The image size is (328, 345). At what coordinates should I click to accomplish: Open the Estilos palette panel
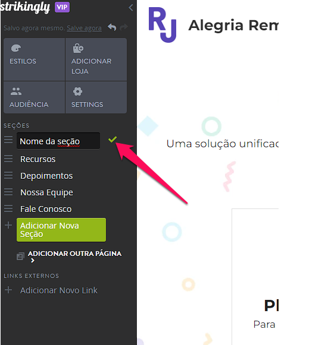(x=34, y=59)
